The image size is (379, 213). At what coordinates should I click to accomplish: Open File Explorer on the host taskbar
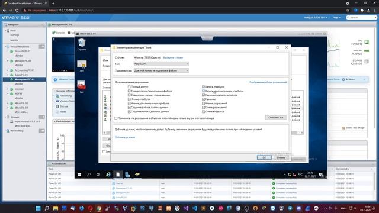coord(56,208)
